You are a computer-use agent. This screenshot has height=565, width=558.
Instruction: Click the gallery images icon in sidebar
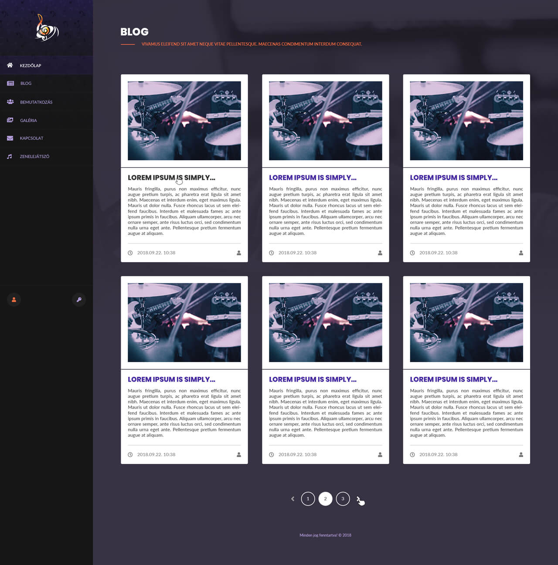pyautogui.click(x=10, y=120)
